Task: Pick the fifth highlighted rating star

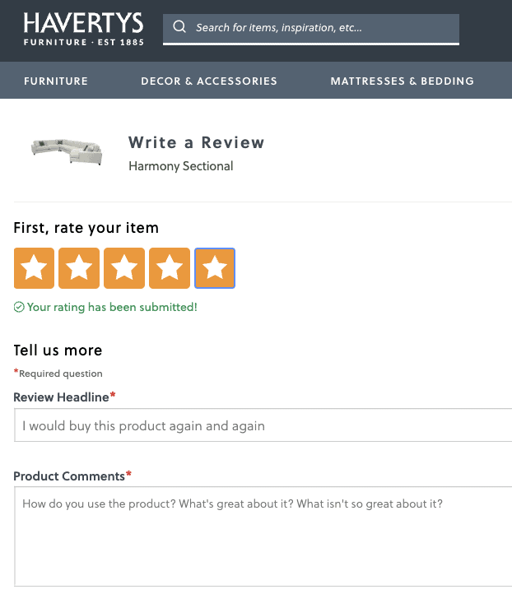Action: coord(215,268)
